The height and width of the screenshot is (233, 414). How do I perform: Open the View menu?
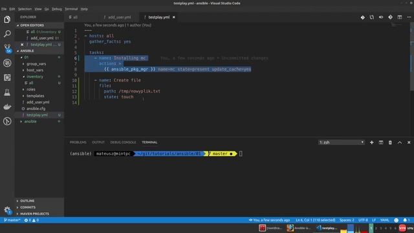[38, 9]
